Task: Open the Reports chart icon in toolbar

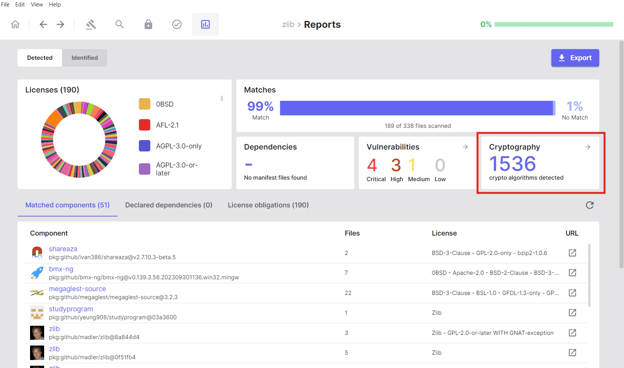Action: click(205, 24)
